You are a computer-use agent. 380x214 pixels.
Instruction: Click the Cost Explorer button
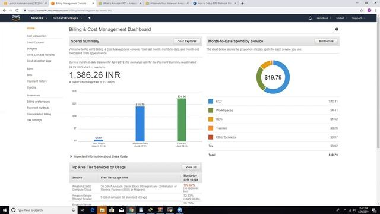[x=186, y=41]
